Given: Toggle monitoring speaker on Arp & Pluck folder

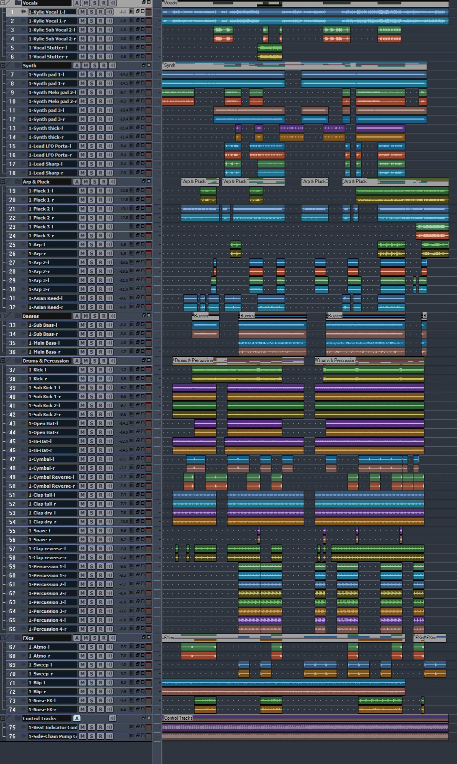Looking at the screenshot, I should pos(112,182).
